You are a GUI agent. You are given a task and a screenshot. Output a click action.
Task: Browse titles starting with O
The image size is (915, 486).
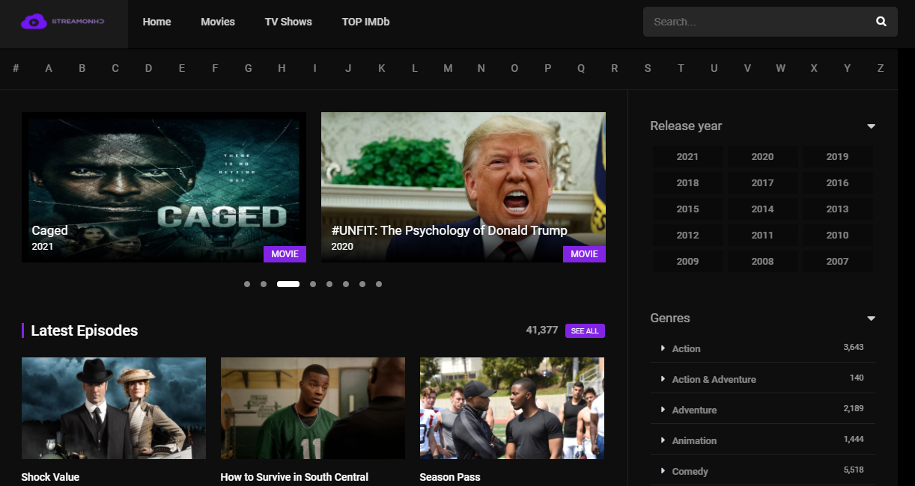(514, 68)
